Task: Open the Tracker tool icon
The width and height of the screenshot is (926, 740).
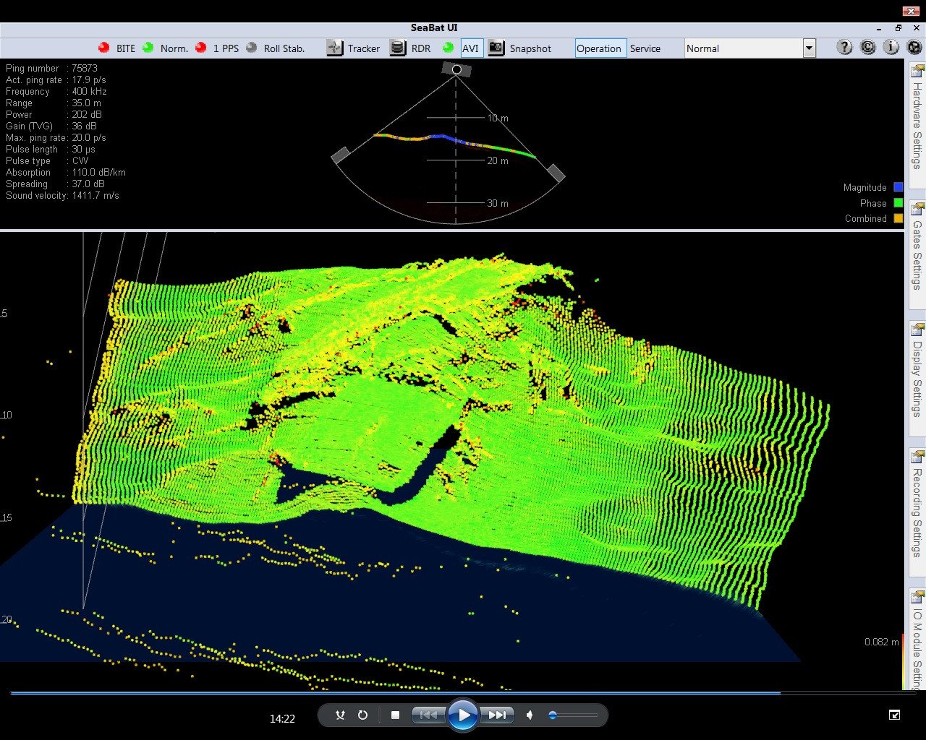Action: pos(334,48)
